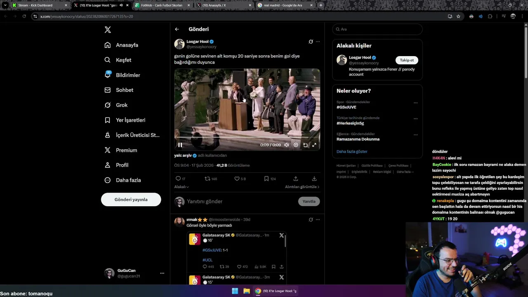The image size is (528, 297).
Task: Seek using video progress bar
Action: [x=247, y=137]
